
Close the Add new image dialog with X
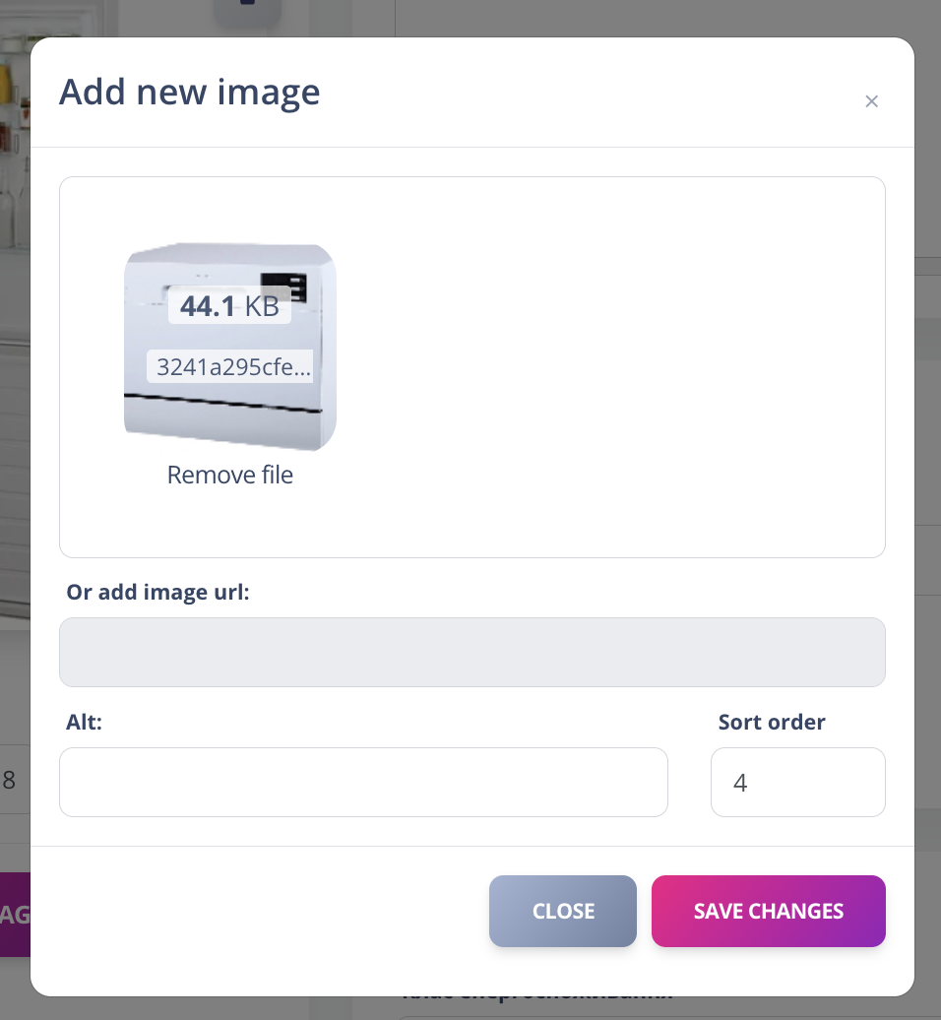point(871,101)
